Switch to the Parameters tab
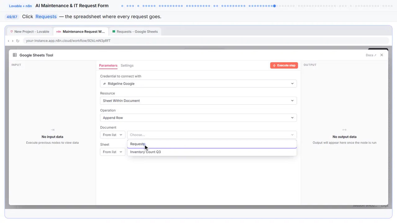Image resolution: width=397 pixels, height=223 pixels. click(x=108, y=65)
